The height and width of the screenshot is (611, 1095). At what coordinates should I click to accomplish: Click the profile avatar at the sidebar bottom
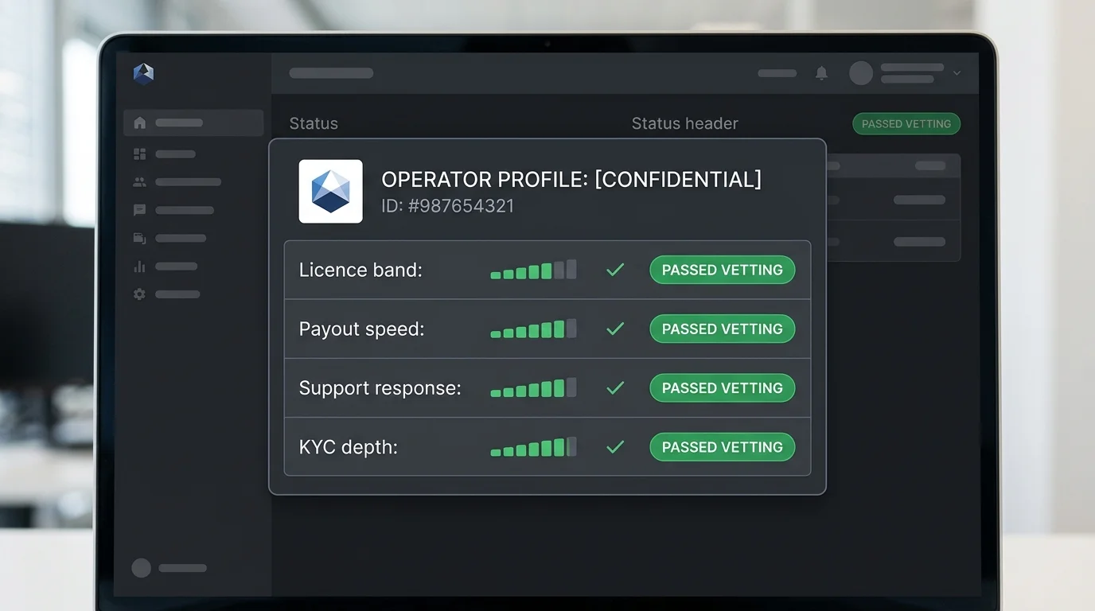[141, 568]
